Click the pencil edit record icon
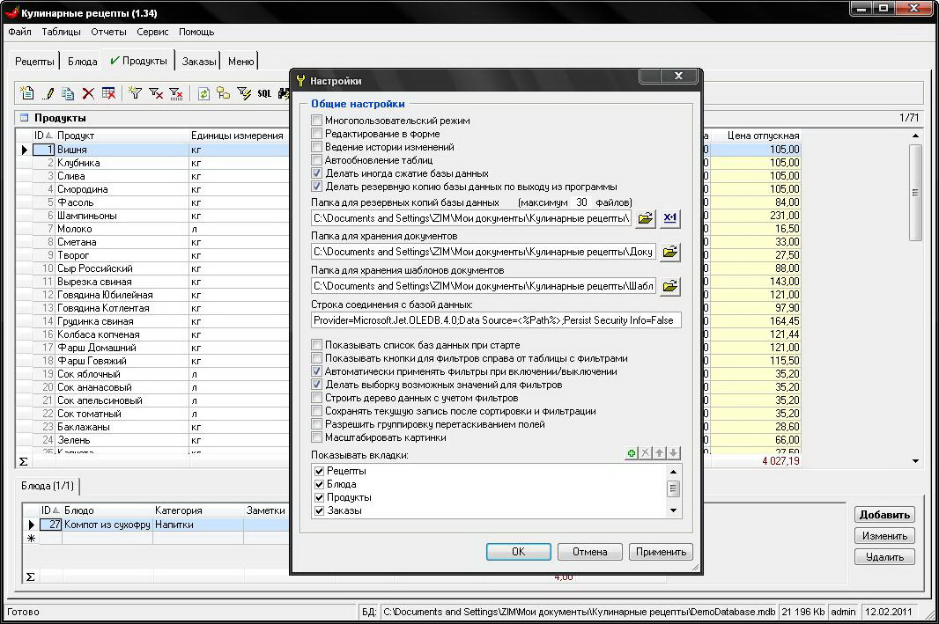 coord(48,93)
